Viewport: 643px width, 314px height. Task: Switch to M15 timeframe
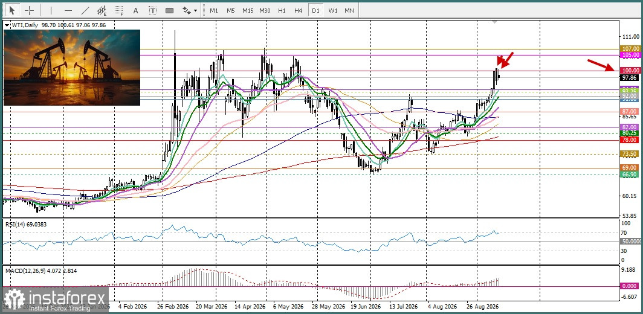click(248, 10)
